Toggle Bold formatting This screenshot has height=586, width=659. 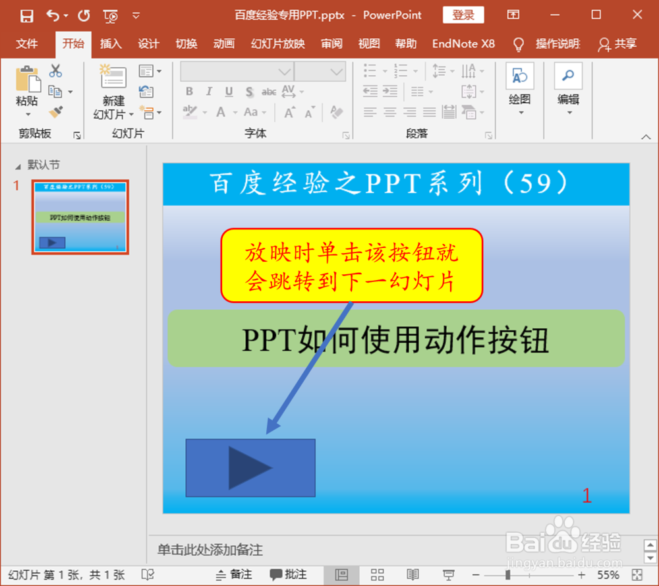[x=190, y=91]
